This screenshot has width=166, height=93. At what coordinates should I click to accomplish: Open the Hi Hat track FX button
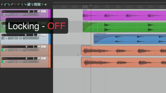pos(3,38)
